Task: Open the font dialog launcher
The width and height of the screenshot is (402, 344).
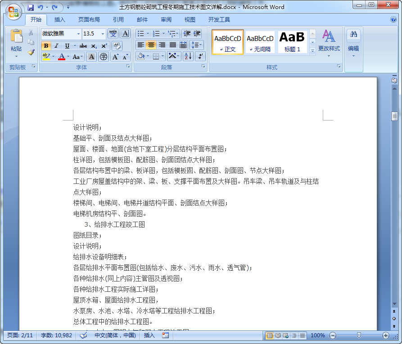Action: click(x=128, y=67)
